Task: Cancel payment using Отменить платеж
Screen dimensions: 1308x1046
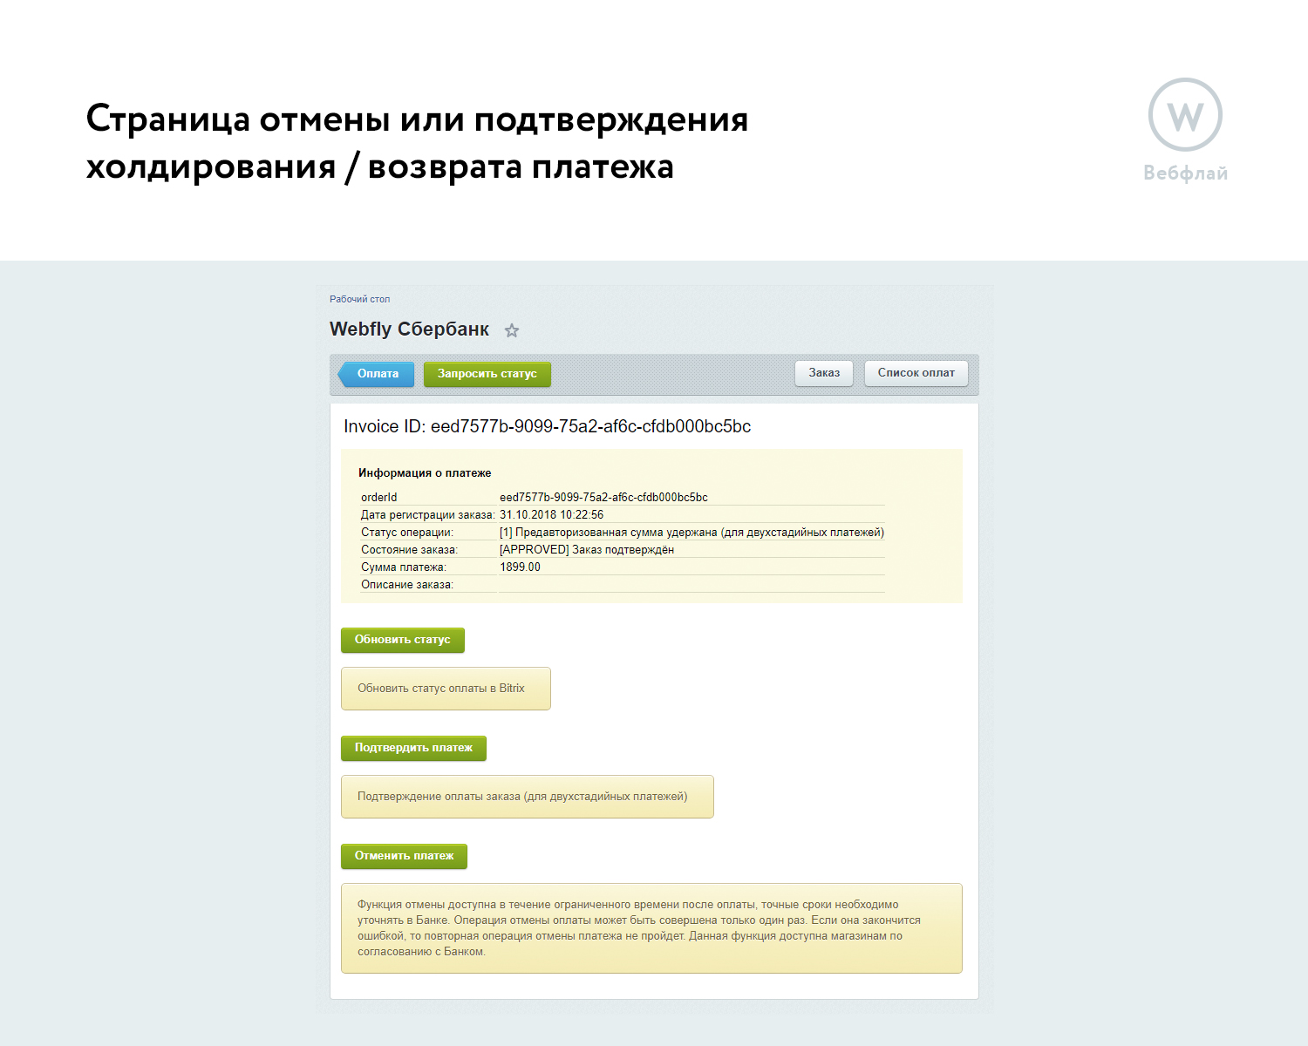Action: (404, 856)
